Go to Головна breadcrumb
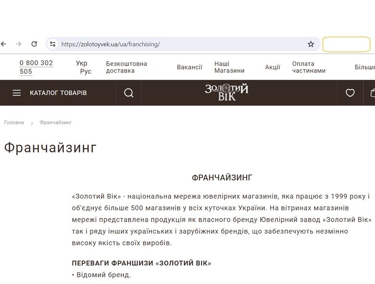 click(14, 122)
